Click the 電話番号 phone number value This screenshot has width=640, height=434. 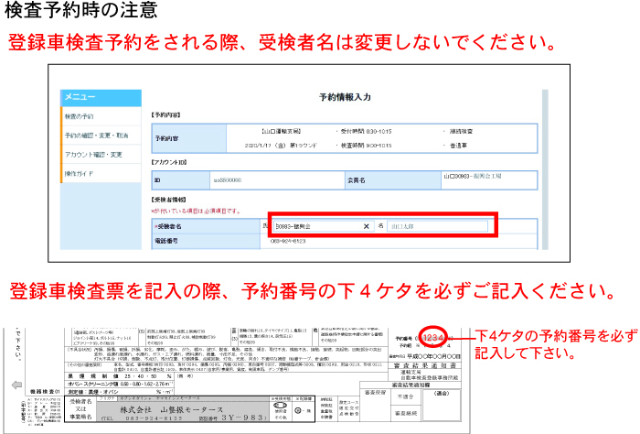[x=293, y=244]
